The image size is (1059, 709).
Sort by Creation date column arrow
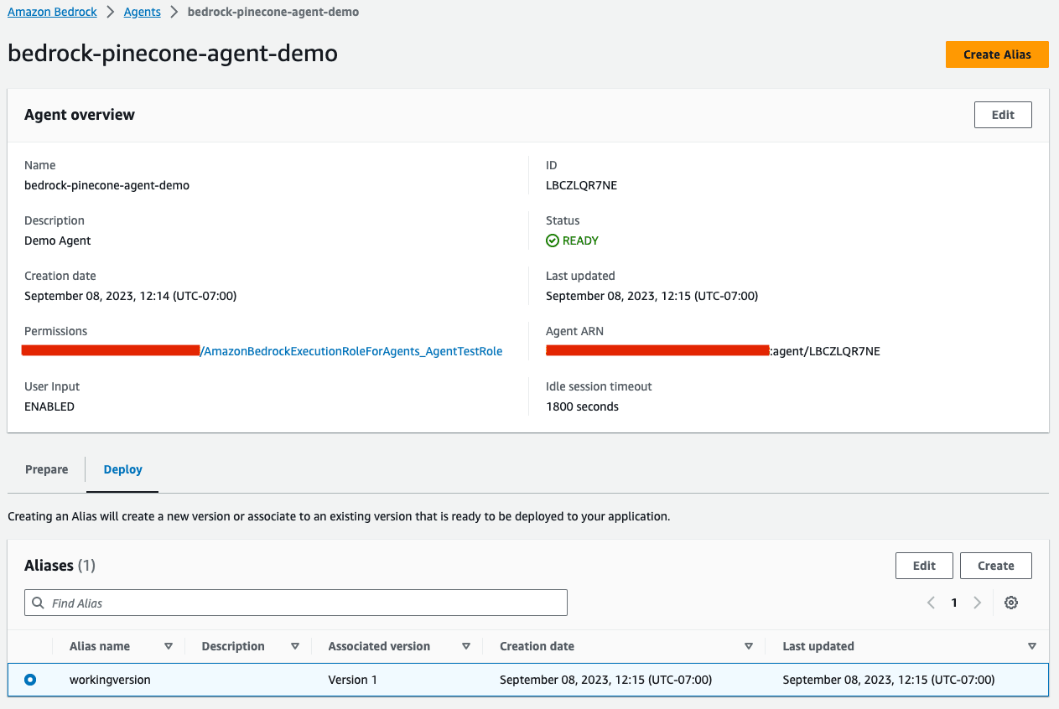(x=749, y=646)
